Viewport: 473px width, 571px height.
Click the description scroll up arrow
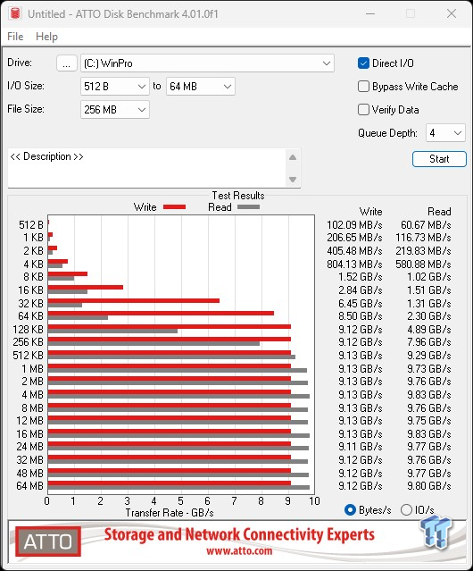click(x=293, y=157)
